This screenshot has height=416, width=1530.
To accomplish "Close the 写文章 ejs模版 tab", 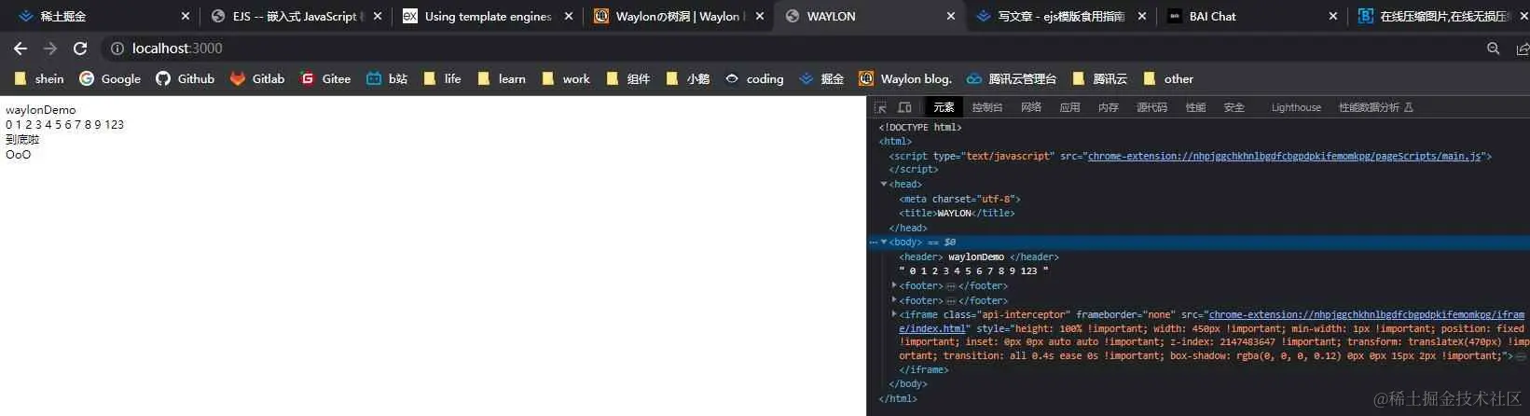I will click(1142, 16).
